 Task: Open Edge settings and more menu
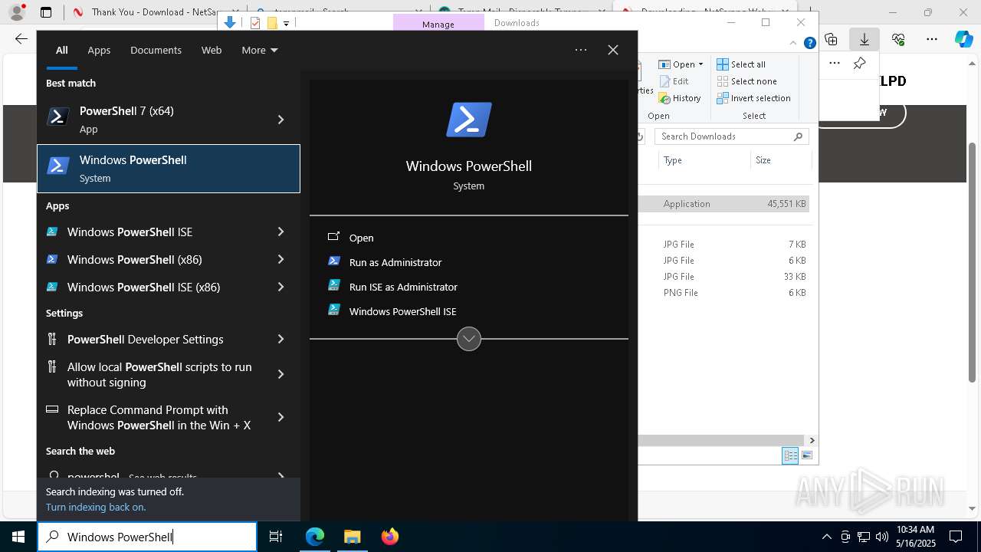[x=932, y=39]
